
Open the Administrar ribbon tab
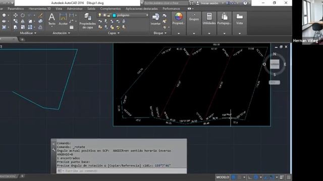[x=75, y=9]
